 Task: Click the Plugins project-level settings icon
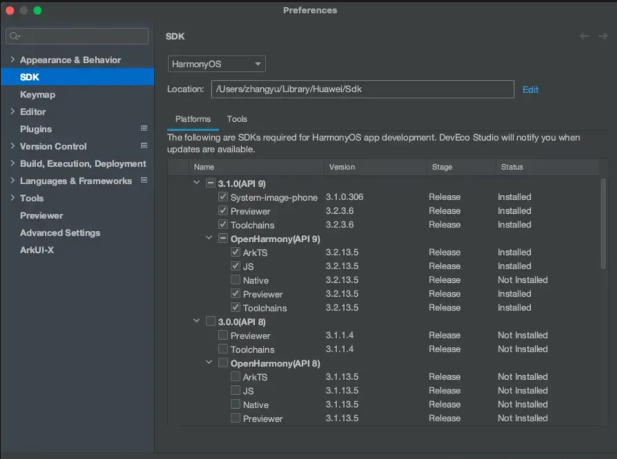point(144,129)
